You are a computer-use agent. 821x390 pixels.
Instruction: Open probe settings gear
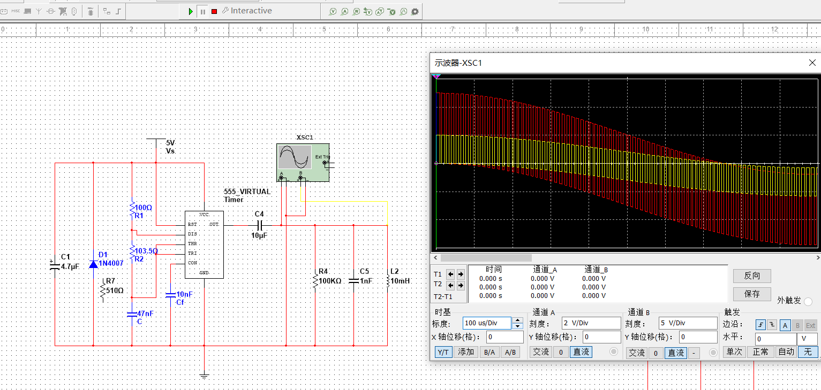415,11
